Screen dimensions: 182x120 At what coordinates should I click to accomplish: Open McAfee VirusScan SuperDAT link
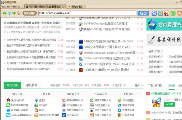tap(109, 53)
